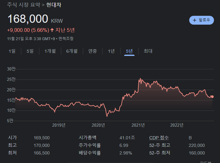Click the 시가 value 169,500
Image resolution: width=220 pixels, height=163 pixels.
coord(42,138)
